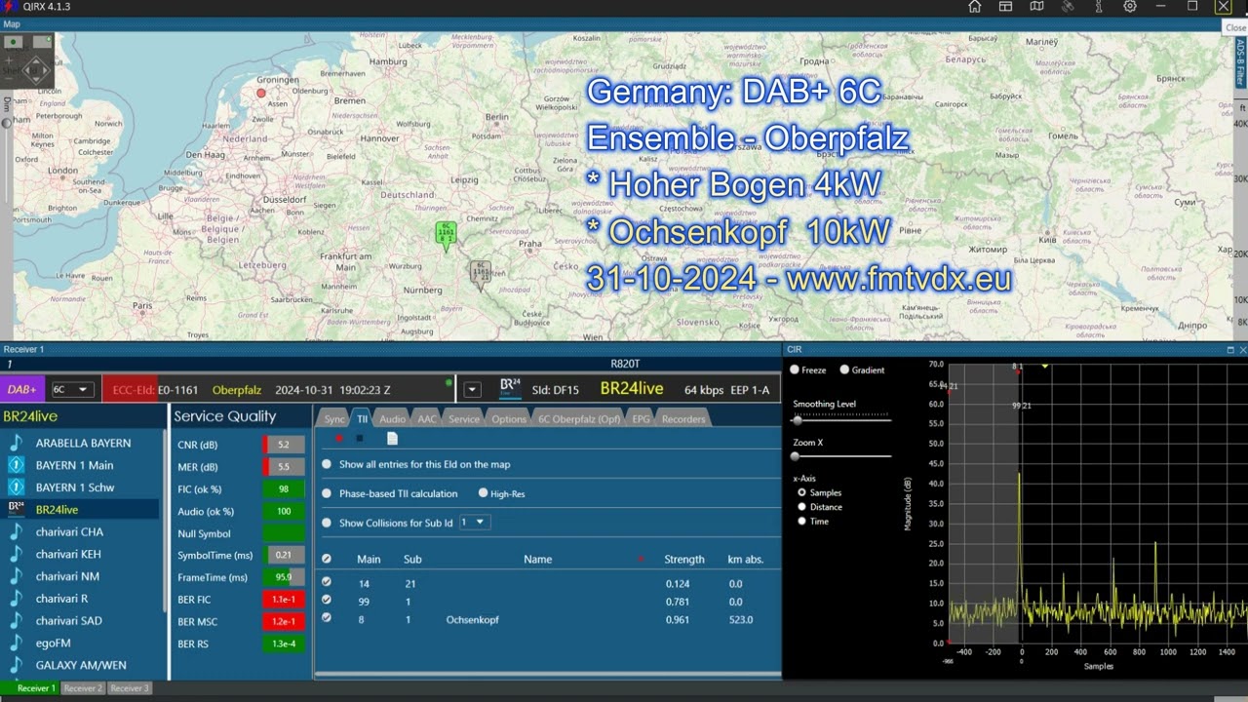Switch to the EPG tab
This screenshot has width=1248, height=702.
click(x=641, y=419)
